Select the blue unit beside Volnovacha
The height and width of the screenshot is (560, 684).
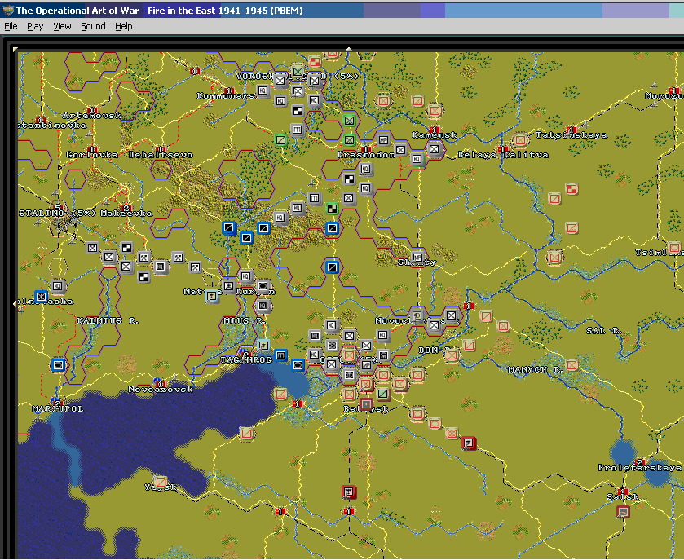click(41, 297)
